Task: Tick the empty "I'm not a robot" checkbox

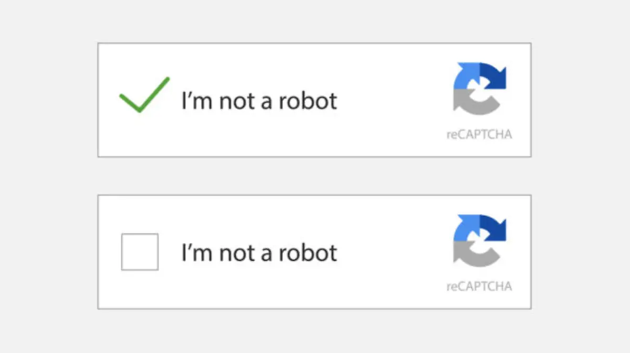Action: (x=140, y=252)
